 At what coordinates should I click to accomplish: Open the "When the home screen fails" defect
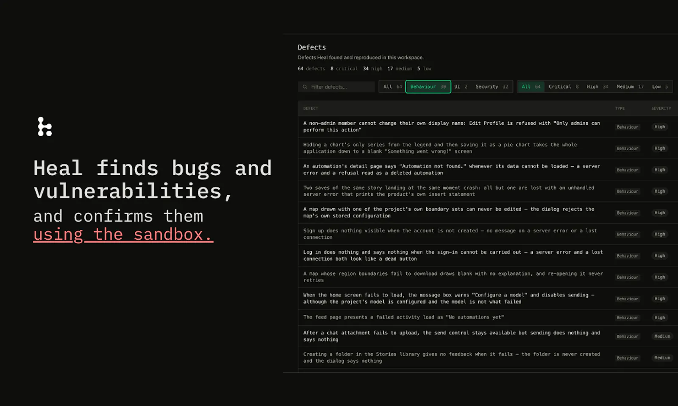(488, 299)
